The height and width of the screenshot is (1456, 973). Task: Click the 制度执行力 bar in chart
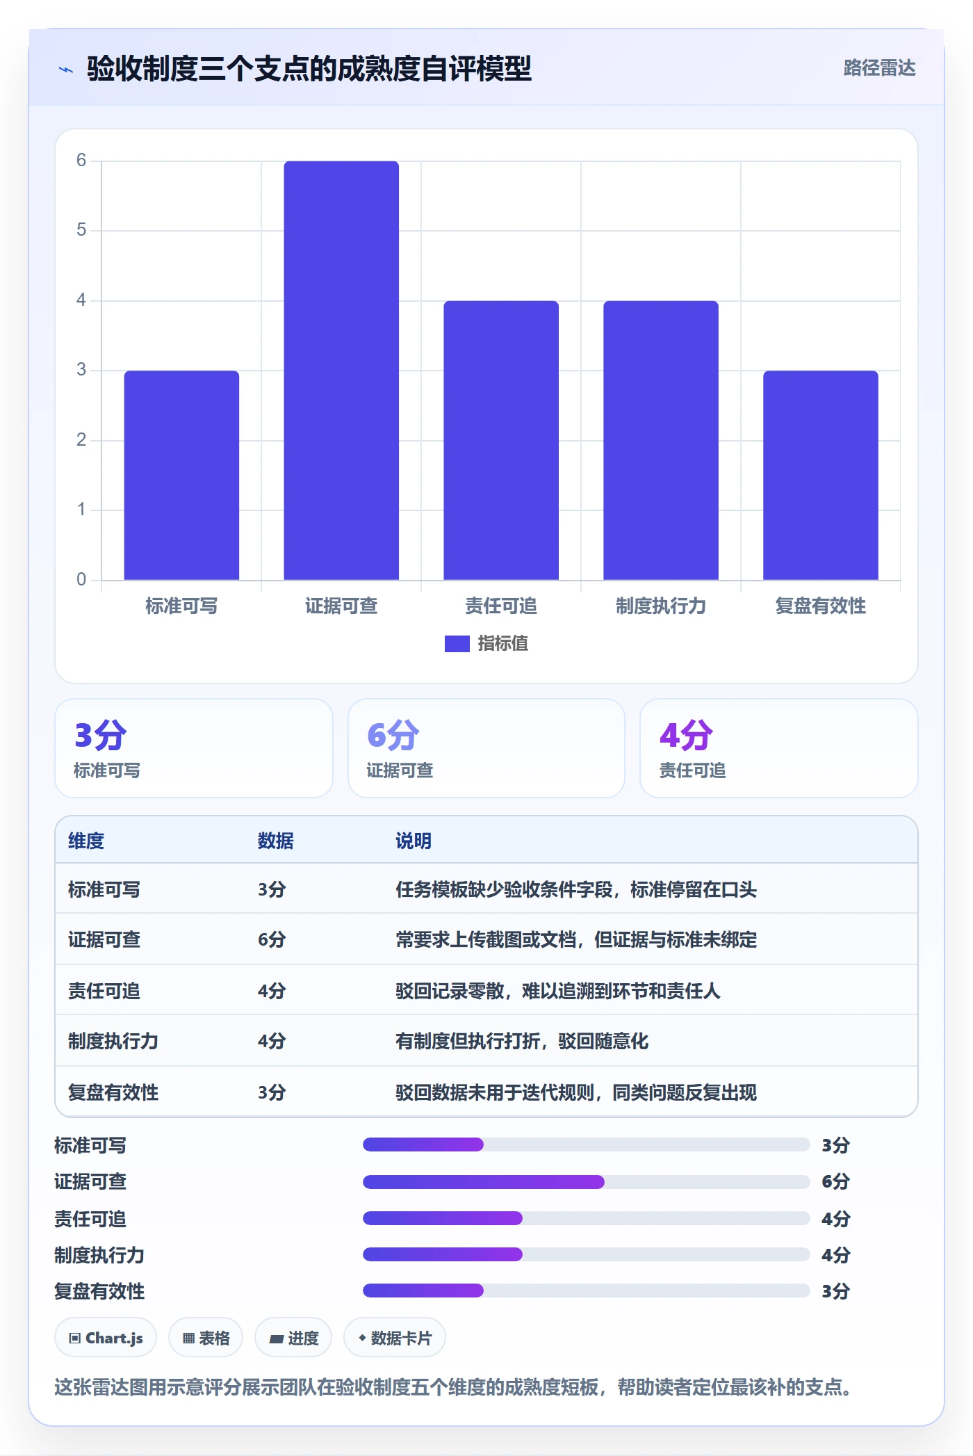(661, 440)
